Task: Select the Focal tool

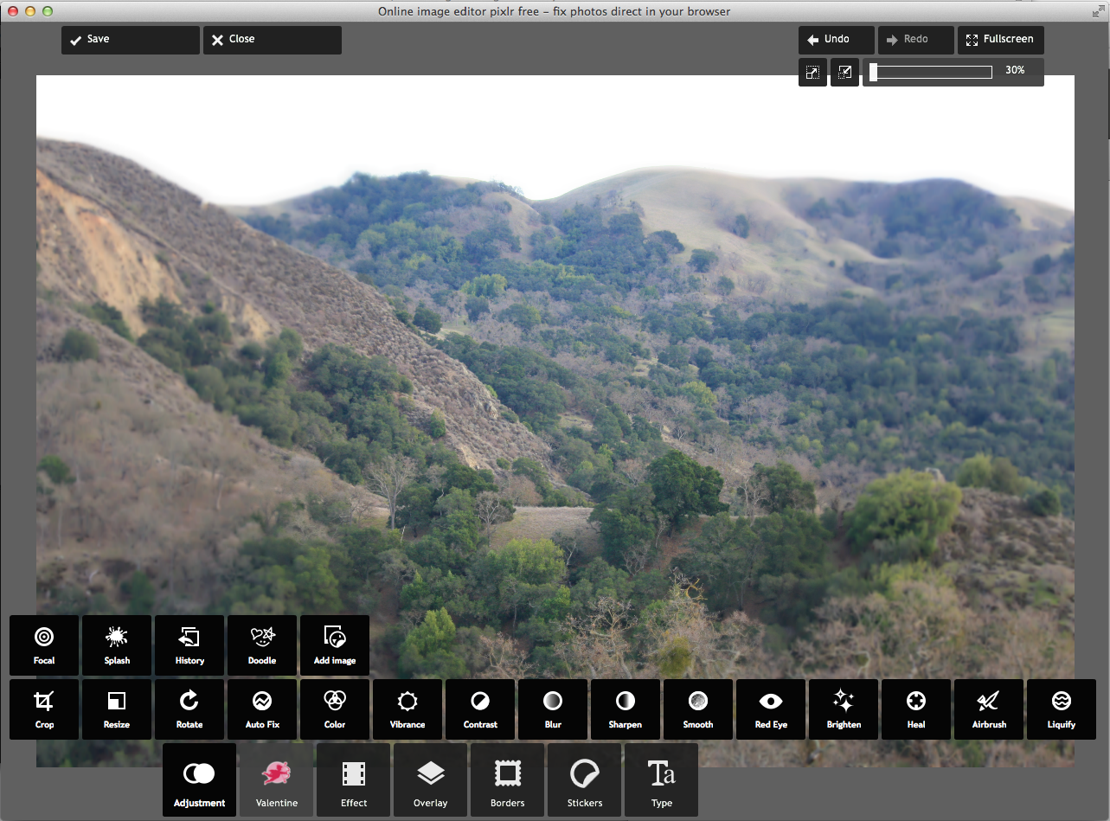Action: point(44,645)
